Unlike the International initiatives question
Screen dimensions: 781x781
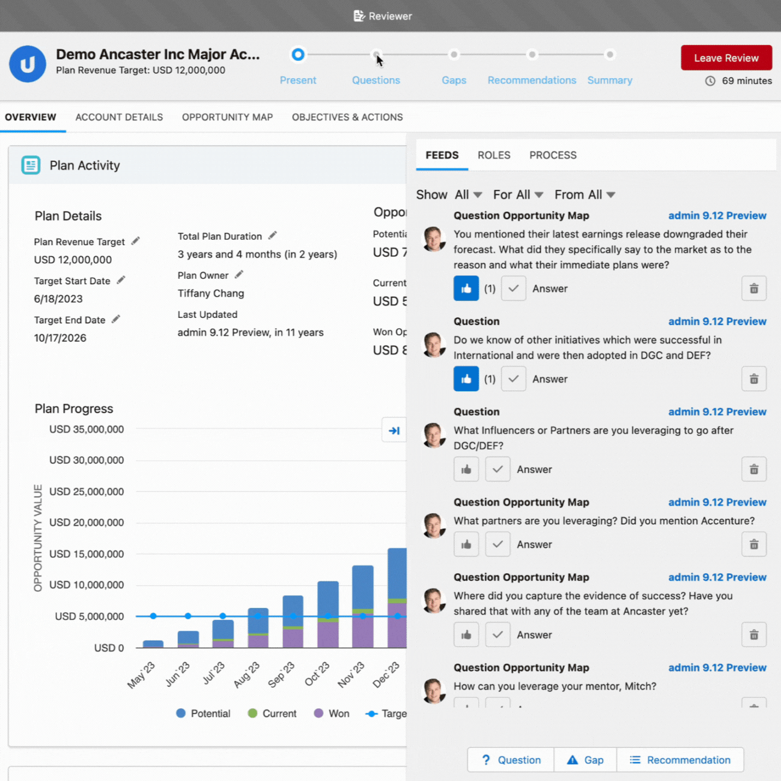466,379
